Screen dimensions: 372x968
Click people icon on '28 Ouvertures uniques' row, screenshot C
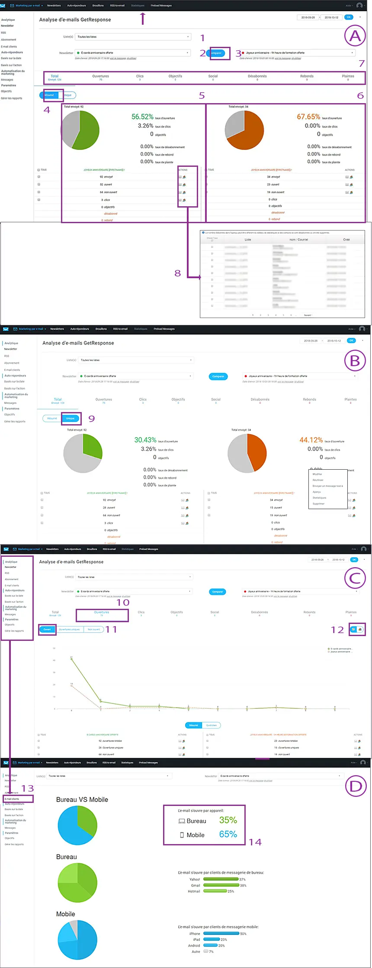coord(184,747)
